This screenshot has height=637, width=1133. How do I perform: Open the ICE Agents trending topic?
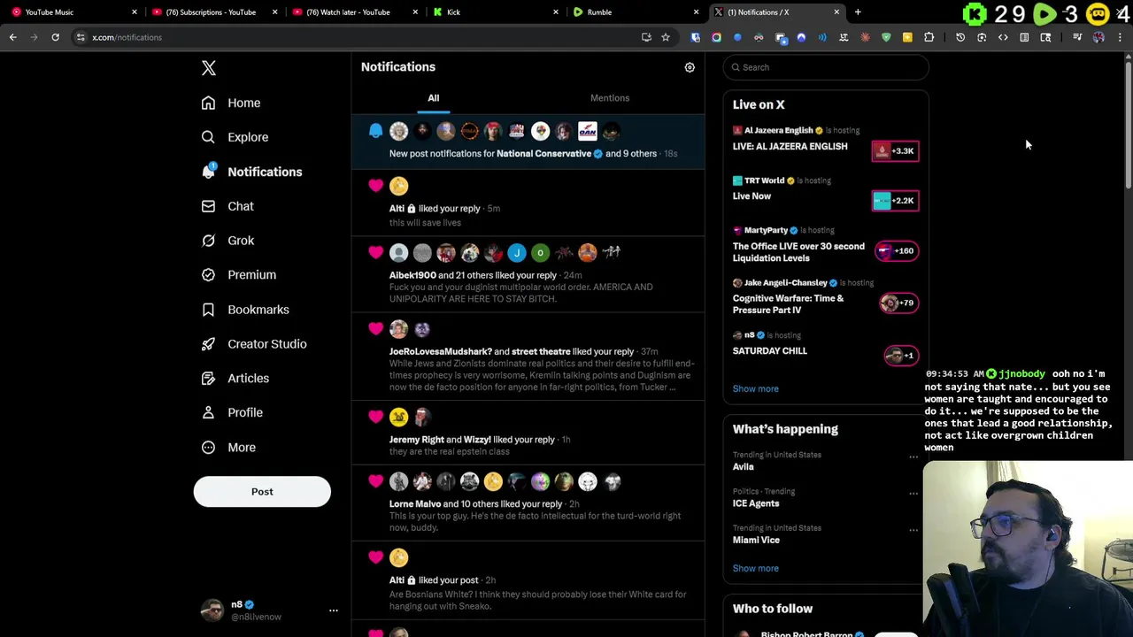756,503
